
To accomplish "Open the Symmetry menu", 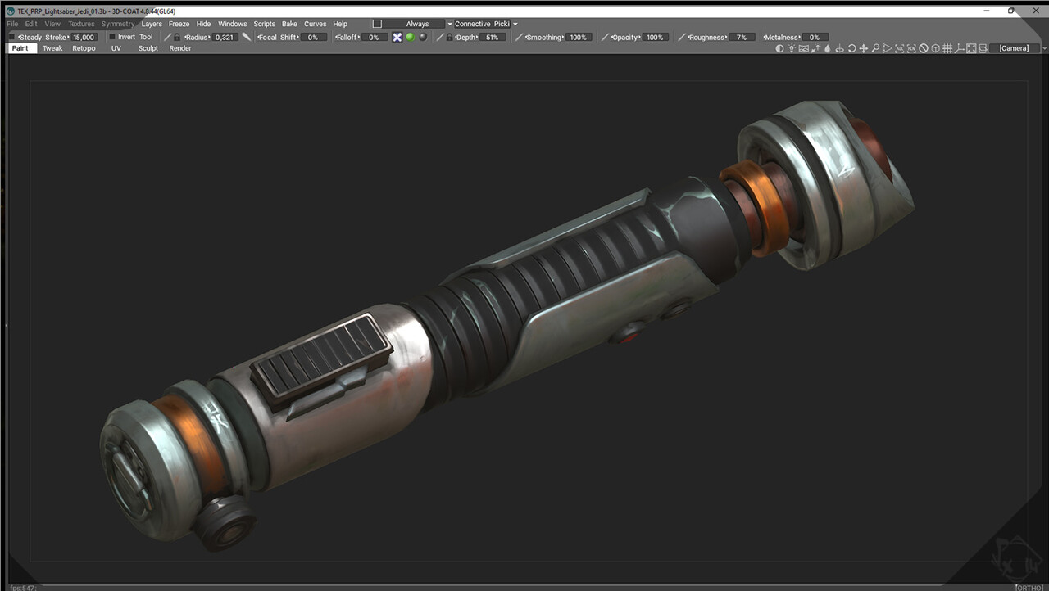I will click(118, 24).
